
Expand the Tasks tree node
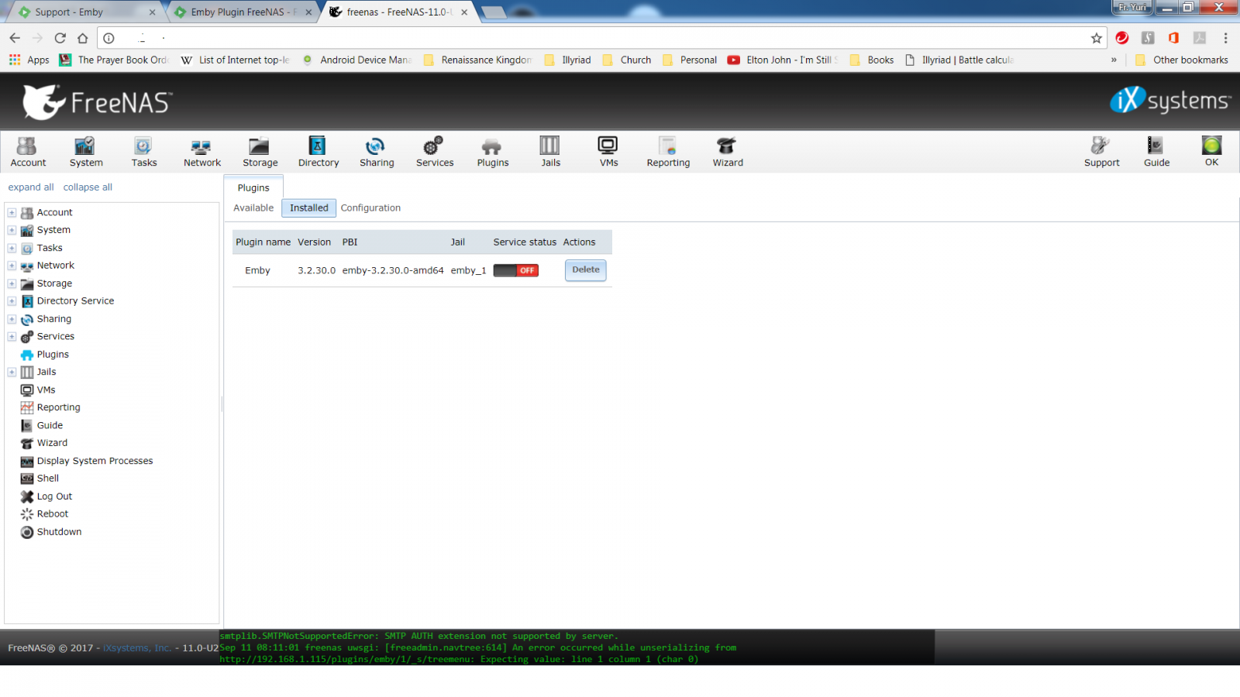point(12,248)
